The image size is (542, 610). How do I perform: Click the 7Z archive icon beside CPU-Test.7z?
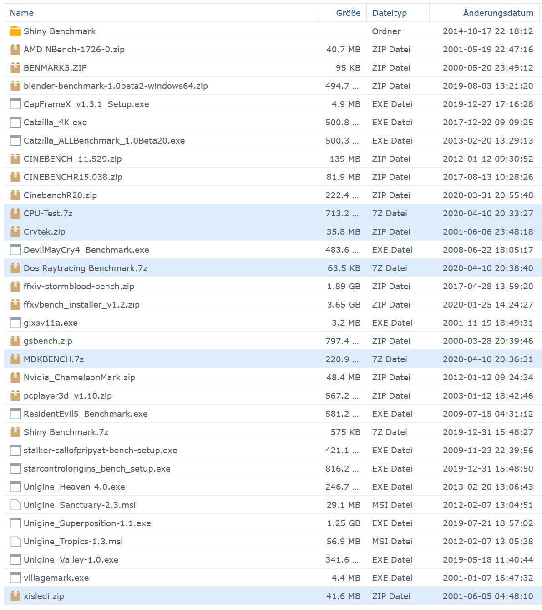click(x=15, y=213)
